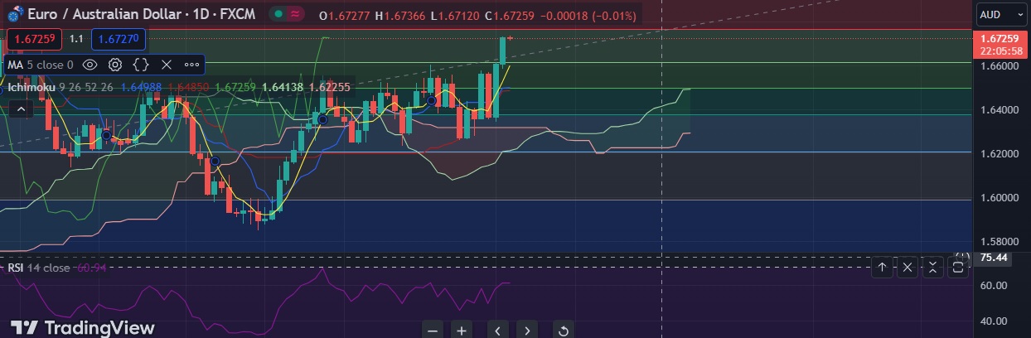Image resolution: width=1031 pixels, height=338 pixels.
Task: Click the 1.62000 price axis label
Action: click(998, 154)
